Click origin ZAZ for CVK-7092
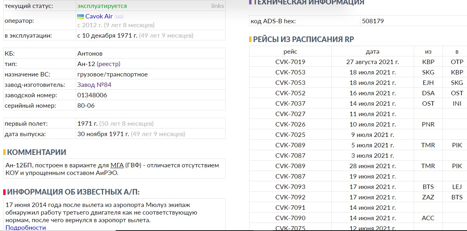This screenshot has height=231, width=467. pyautogui.click(x=428, y=197)
